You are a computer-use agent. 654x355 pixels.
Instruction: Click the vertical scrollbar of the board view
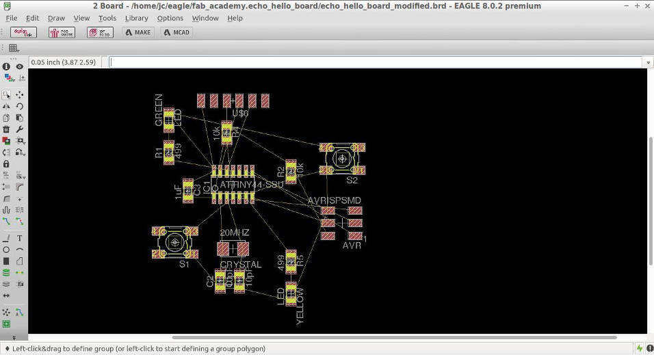(651, 200)
